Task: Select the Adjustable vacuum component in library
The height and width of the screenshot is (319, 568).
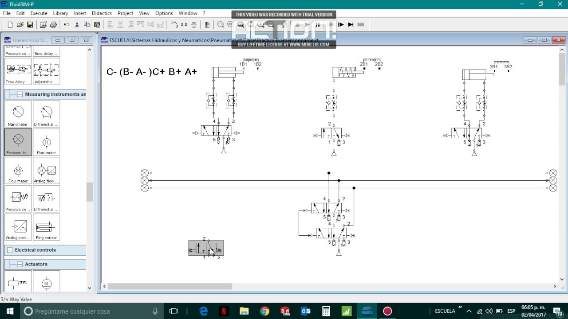Action: (47, 71)
